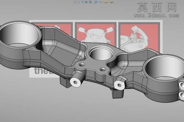Open the Display Style dropdown arrow

(97, 2)
